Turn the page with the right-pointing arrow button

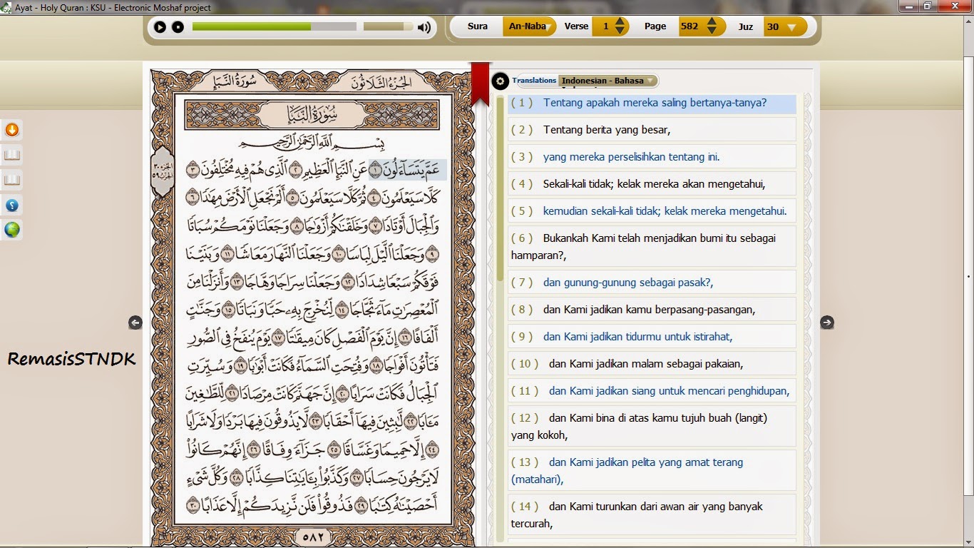[x=827, y=323]
